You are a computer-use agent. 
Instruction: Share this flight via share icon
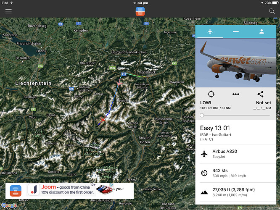coord(260,94)
